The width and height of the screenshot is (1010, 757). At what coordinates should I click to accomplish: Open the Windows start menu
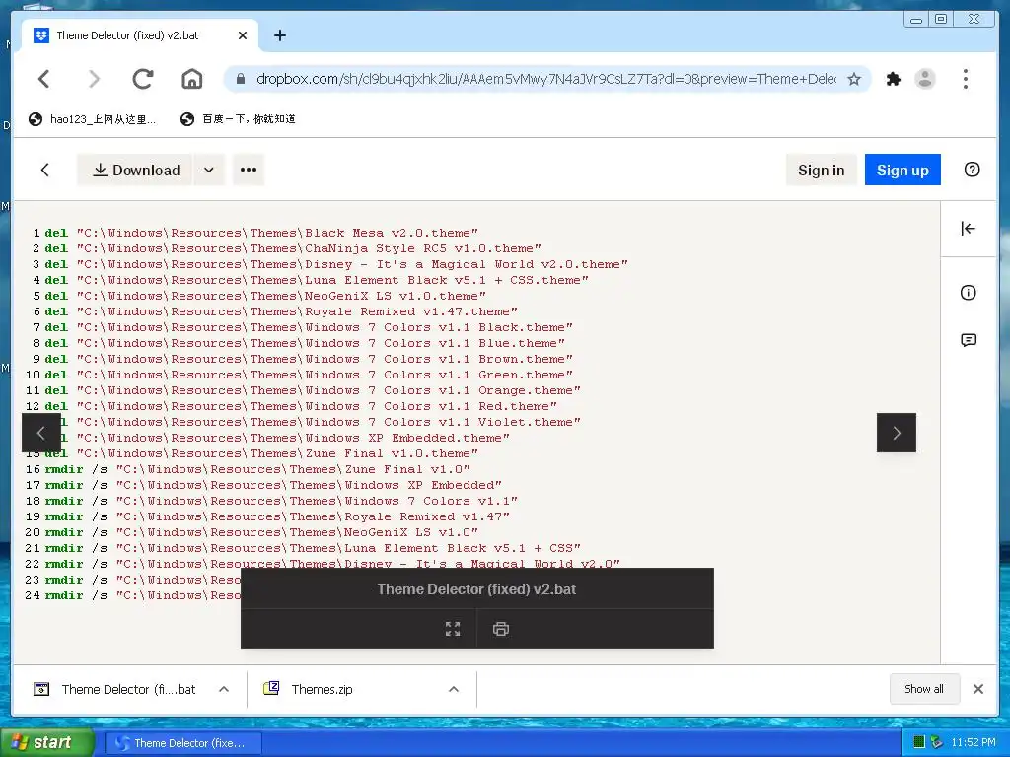click(45, 743)
